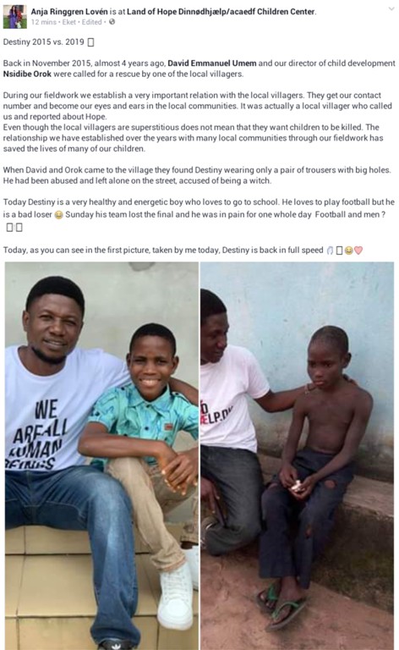This screenshot has width=399, height=650.
Task: Click the running shoe emoji after 'full speed'
Action: pos(330,251)
